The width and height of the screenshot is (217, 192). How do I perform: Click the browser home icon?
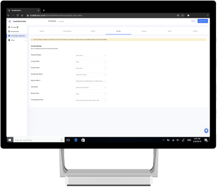(x=22, y=15)
